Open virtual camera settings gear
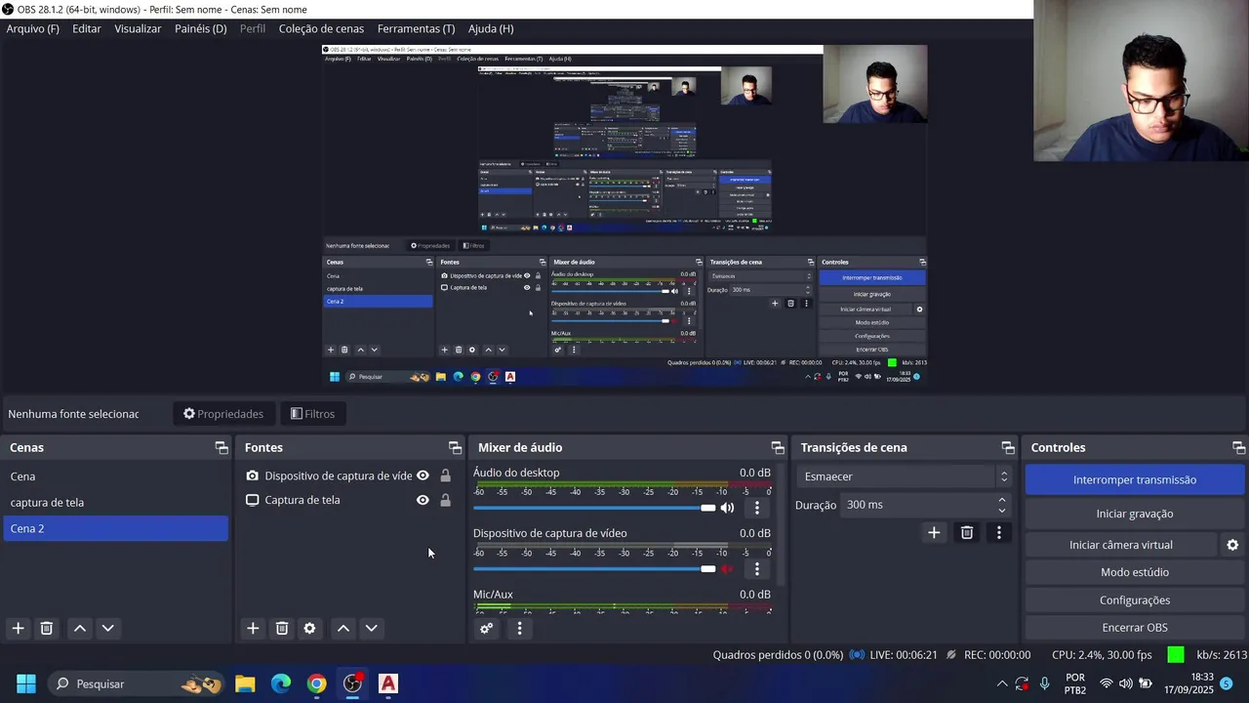 1232,545
